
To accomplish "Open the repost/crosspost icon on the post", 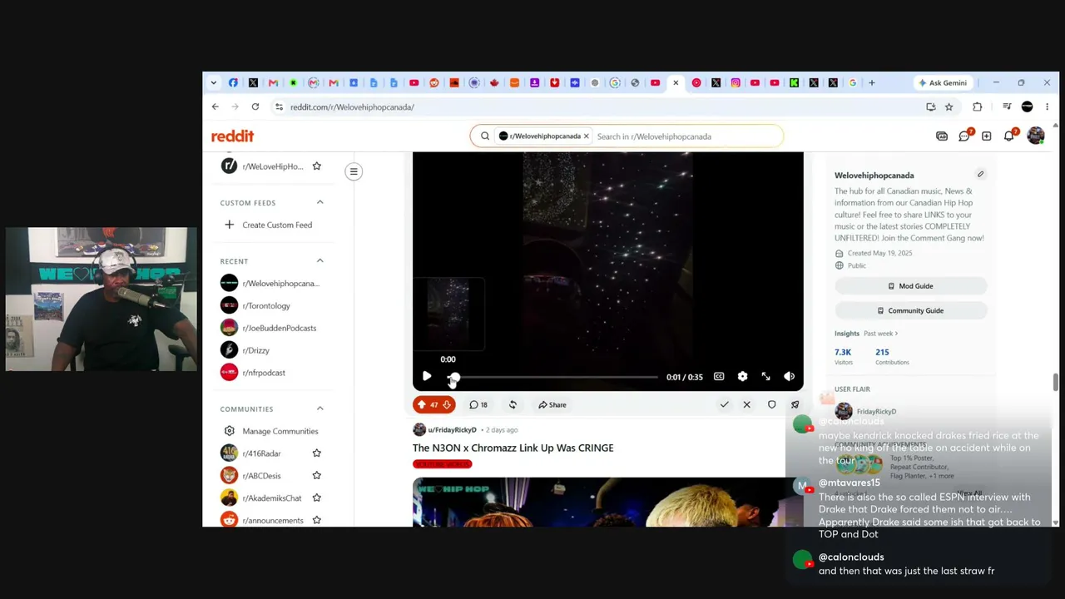I will pyautogui.click(x=513, y=405).
